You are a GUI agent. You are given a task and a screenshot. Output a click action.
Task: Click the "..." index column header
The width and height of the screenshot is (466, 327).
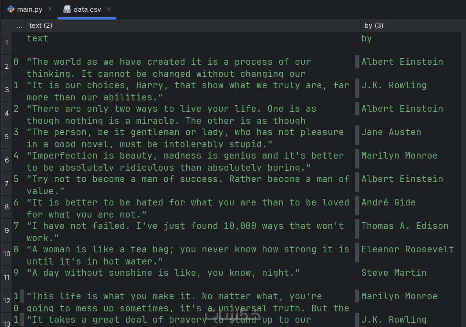click(x=19, y=25)
